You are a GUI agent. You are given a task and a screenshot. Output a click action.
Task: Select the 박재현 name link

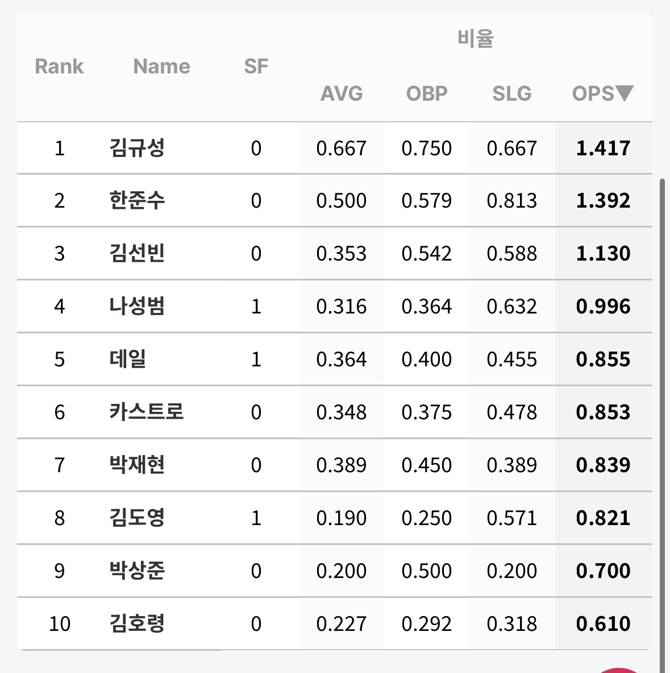pos(137,465)
